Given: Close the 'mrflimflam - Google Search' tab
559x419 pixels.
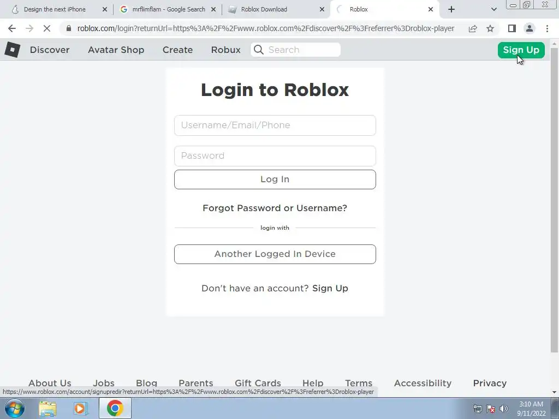Looking at the screenshot, I should click(213, 10).
